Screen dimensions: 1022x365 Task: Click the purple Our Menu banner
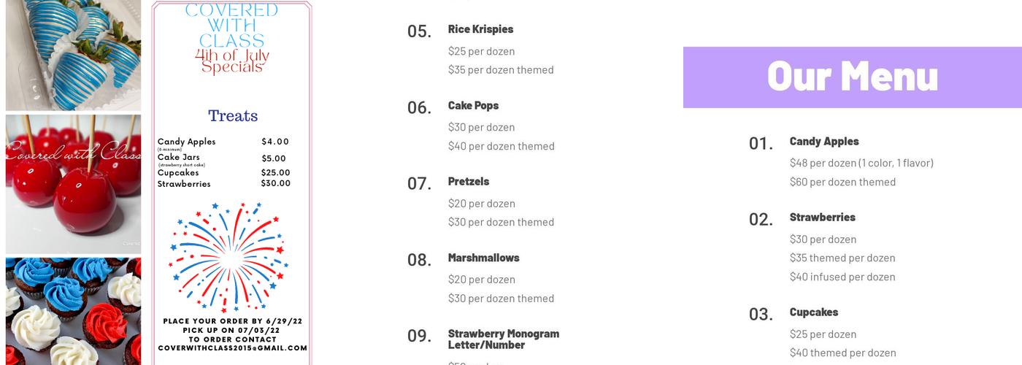(852, 77)
